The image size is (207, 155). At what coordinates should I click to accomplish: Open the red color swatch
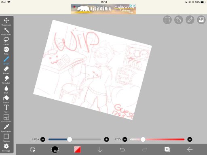click(77, 149)
